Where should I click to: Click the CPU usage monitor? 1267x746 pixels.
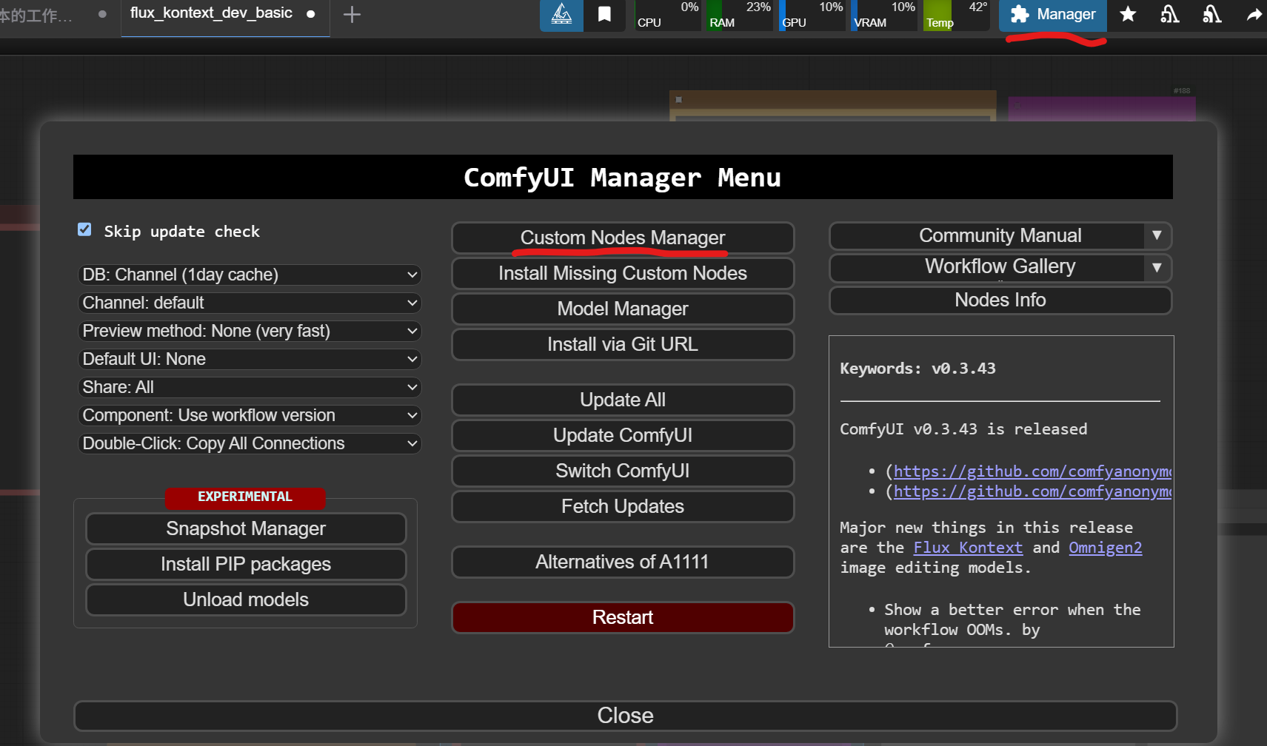pos(667,15)
